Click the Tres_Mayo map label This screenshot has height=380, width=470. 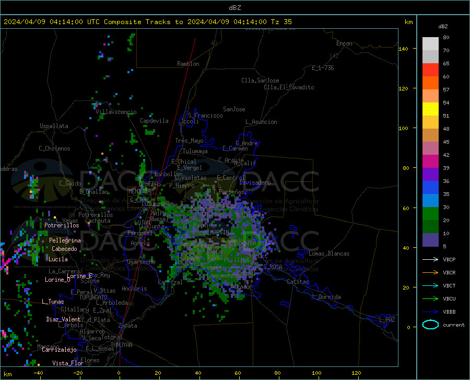pos(189,141)
